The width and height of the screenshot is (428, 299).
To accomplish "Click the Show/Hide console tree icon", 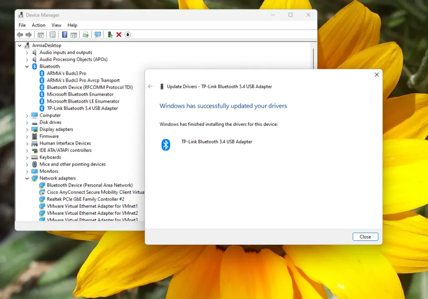I will click(x=41, y=35).
